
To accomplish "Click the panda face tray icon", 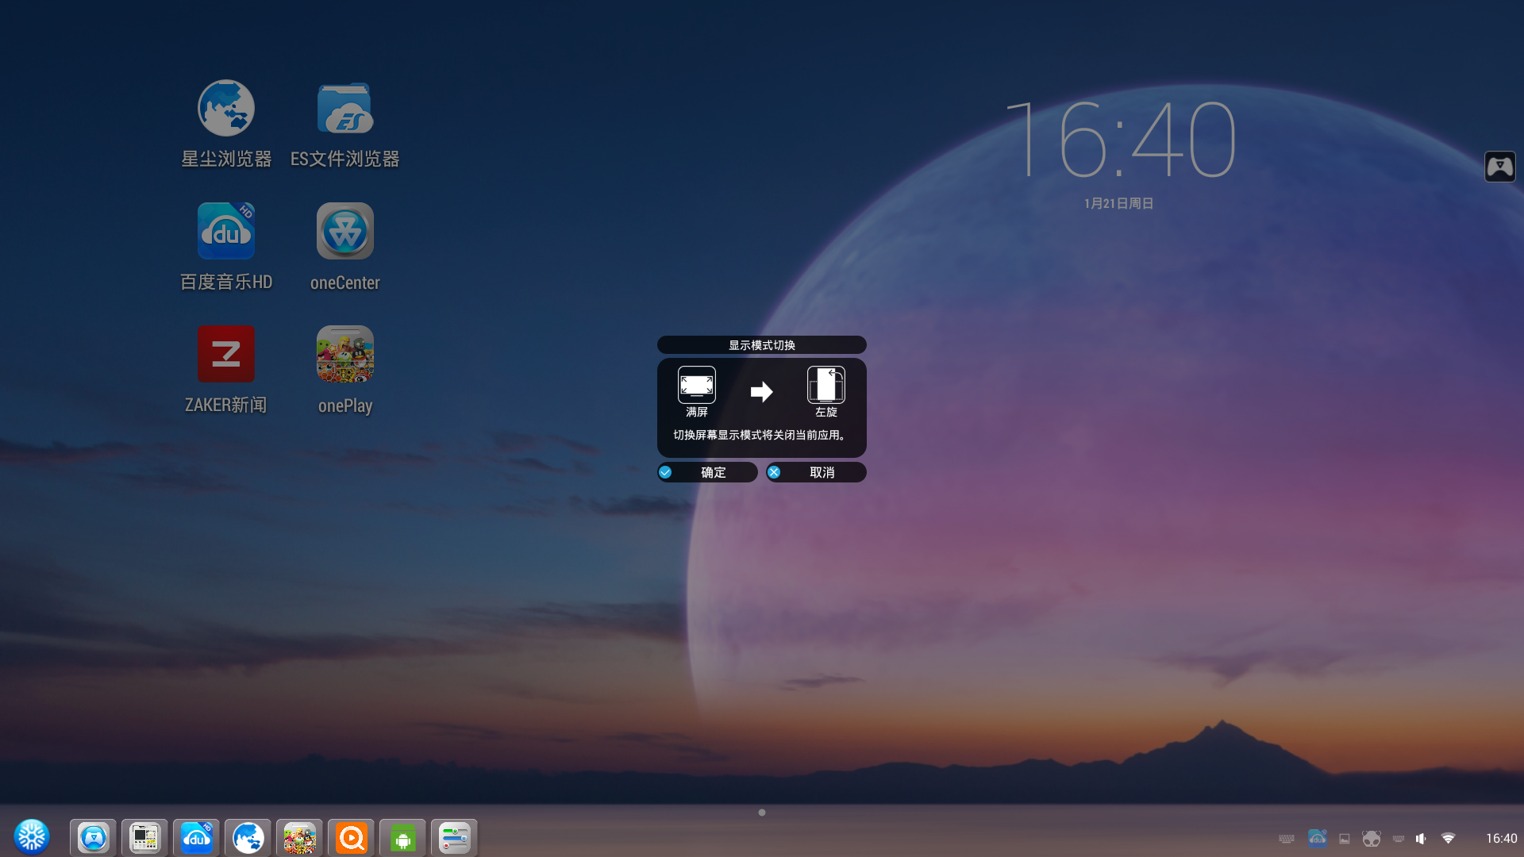I will 1372,838.
